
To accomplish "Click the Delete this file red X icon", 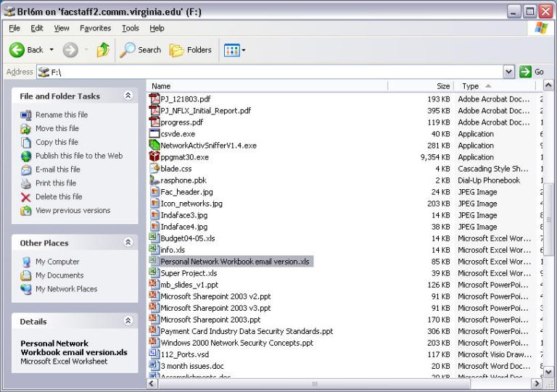I will (x=26, y=197).
